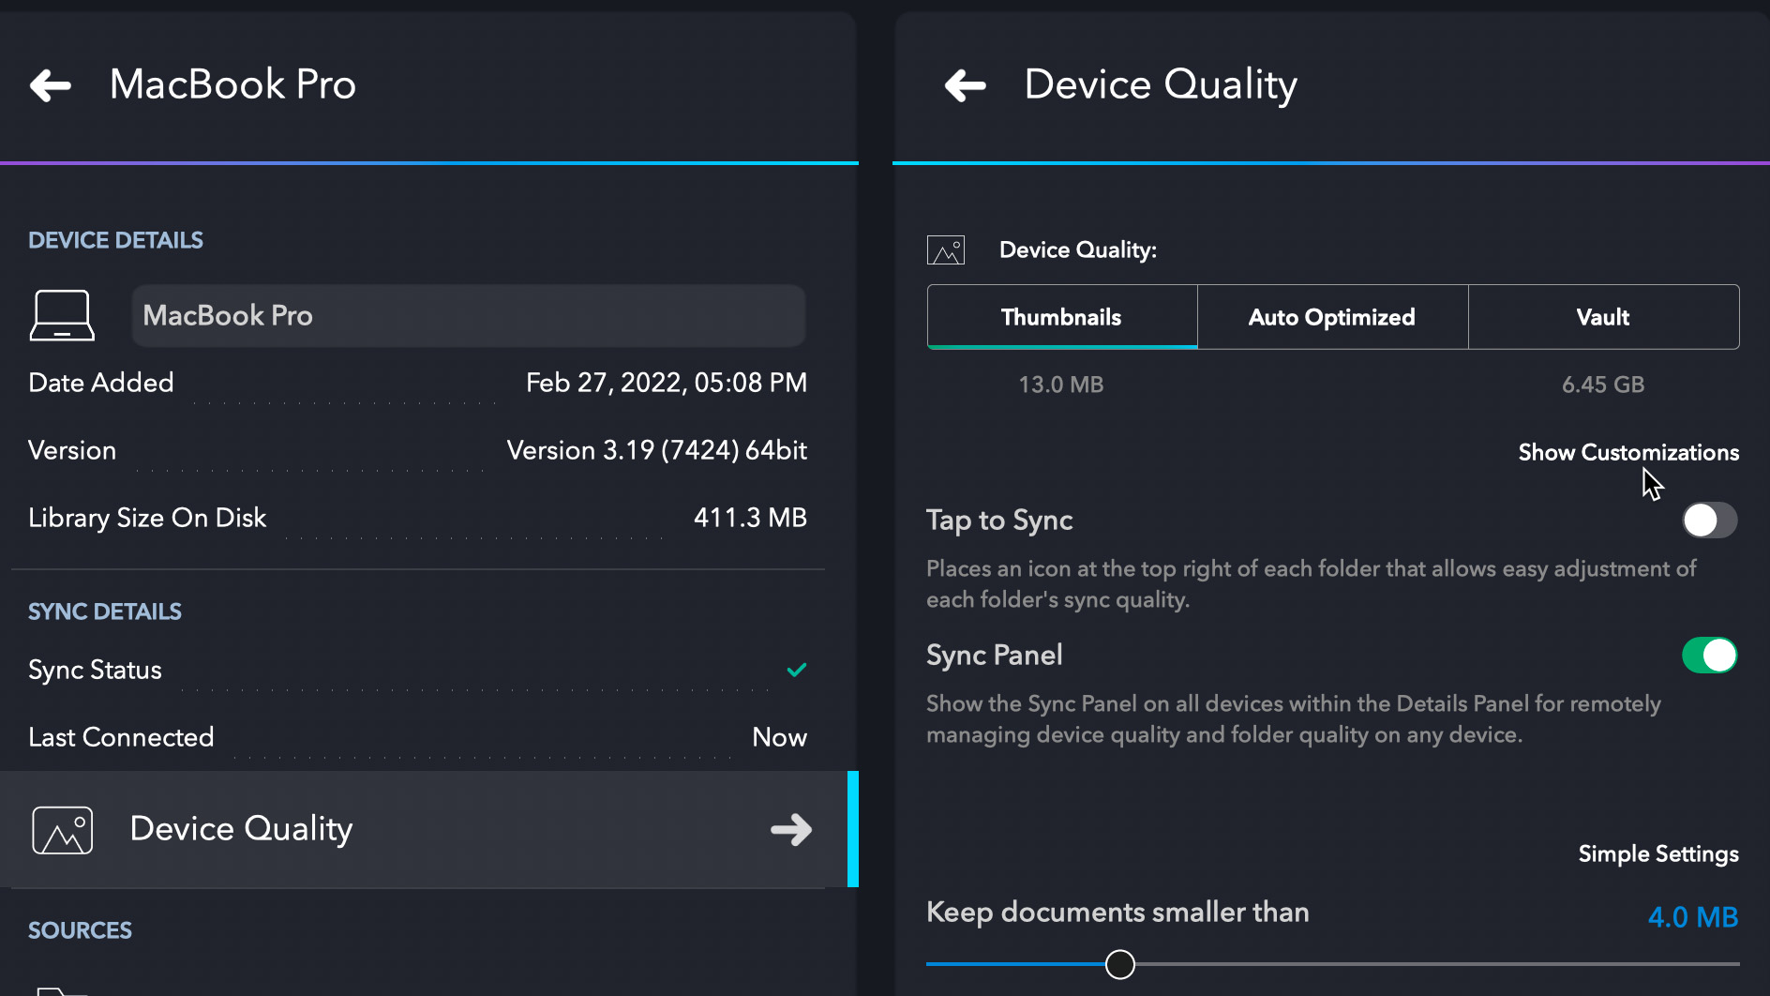Click the MacBook Pro device name field
Viewport: 1770px width, 996px height.
[469, 315]
